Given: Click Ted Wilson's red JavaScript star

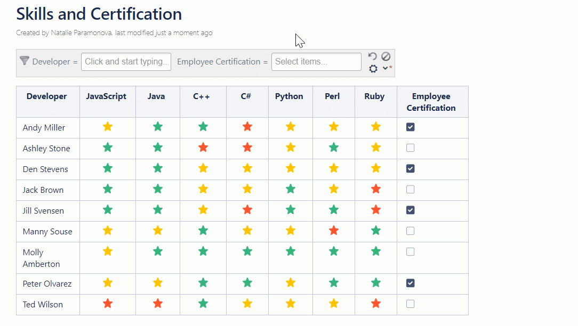Looking at the screenshot, I should (x=108, y=304).
